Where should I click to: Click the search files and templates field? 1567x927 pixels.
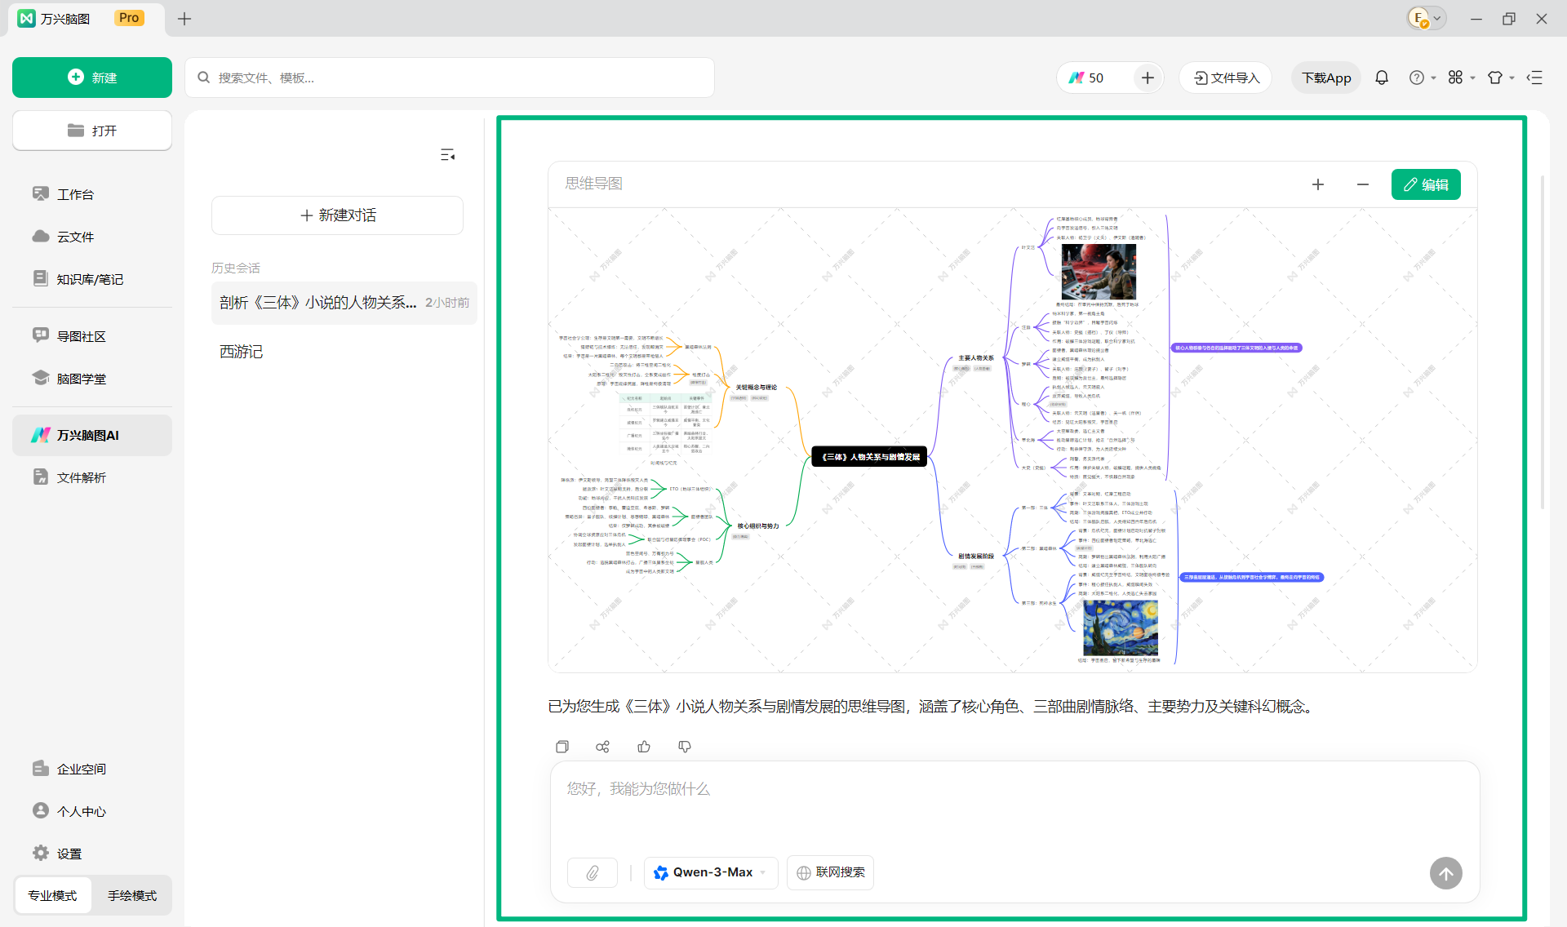point(450,78)
